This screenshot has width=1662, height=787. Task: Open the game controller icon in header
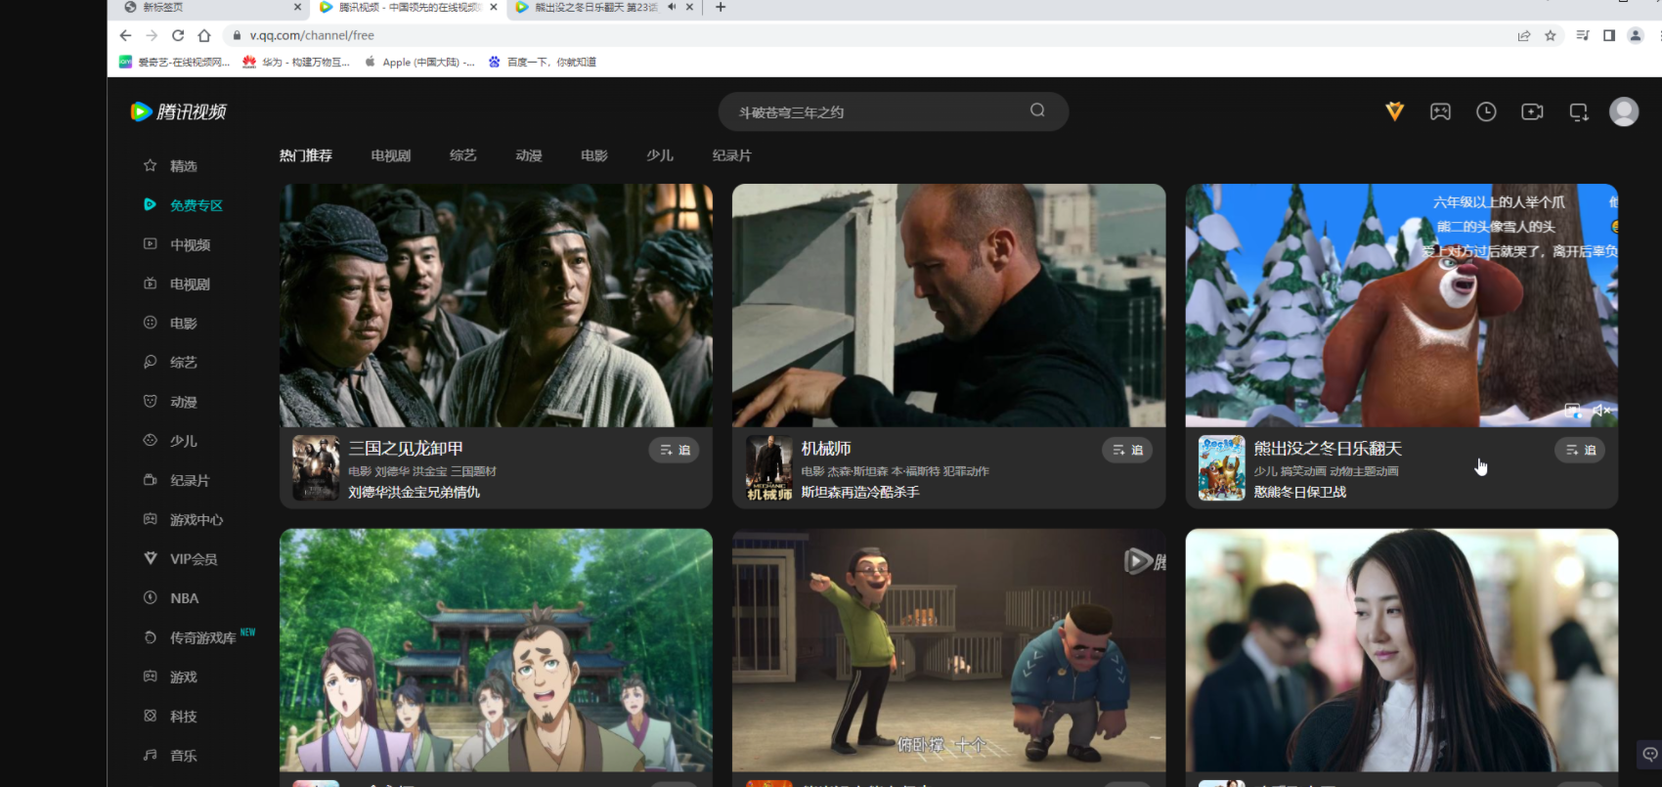point(1440,111)
